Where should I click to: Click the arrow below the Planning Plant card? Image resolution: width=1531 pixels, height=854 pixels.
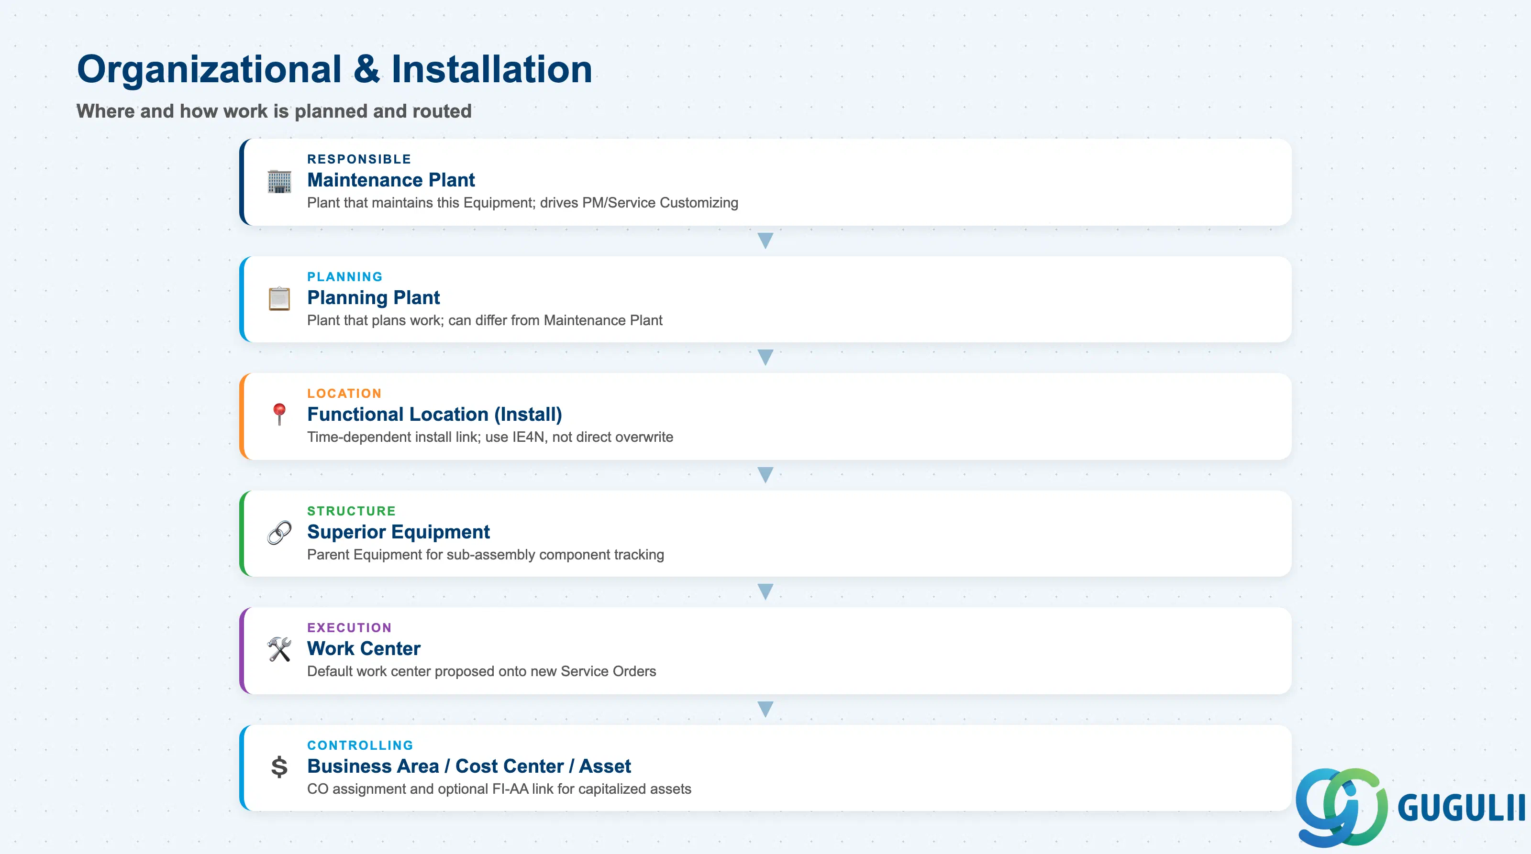coord(765,358)
